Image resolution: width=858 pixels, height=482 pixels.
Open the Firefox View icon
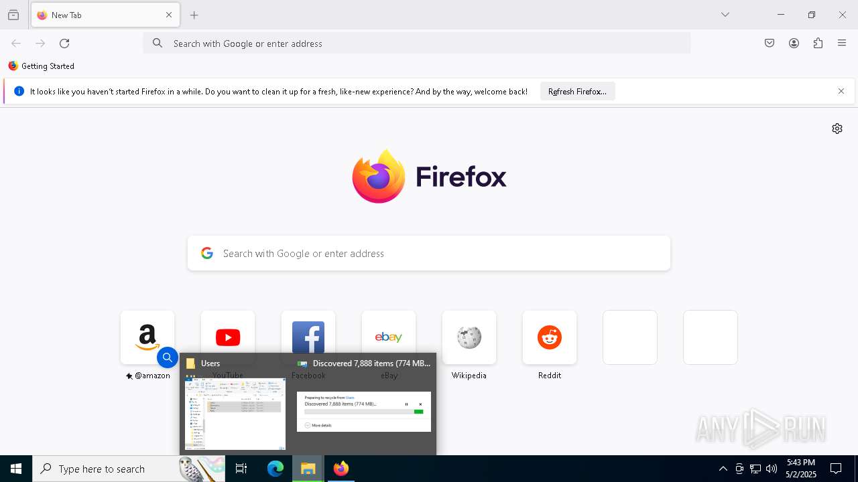pos(13,15)
